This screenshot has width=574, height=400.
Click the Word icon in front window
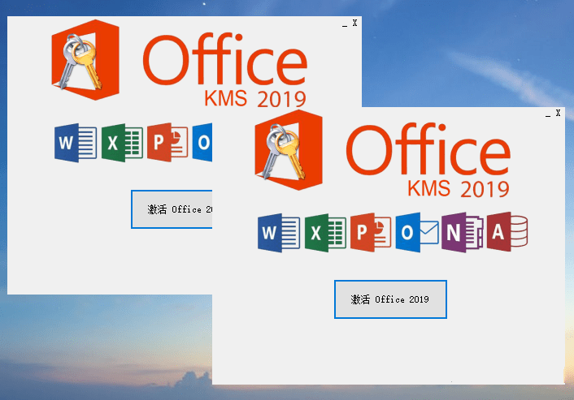(279, 233)
